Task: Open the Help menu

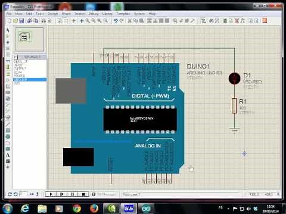Action: [x=152, y=14]
